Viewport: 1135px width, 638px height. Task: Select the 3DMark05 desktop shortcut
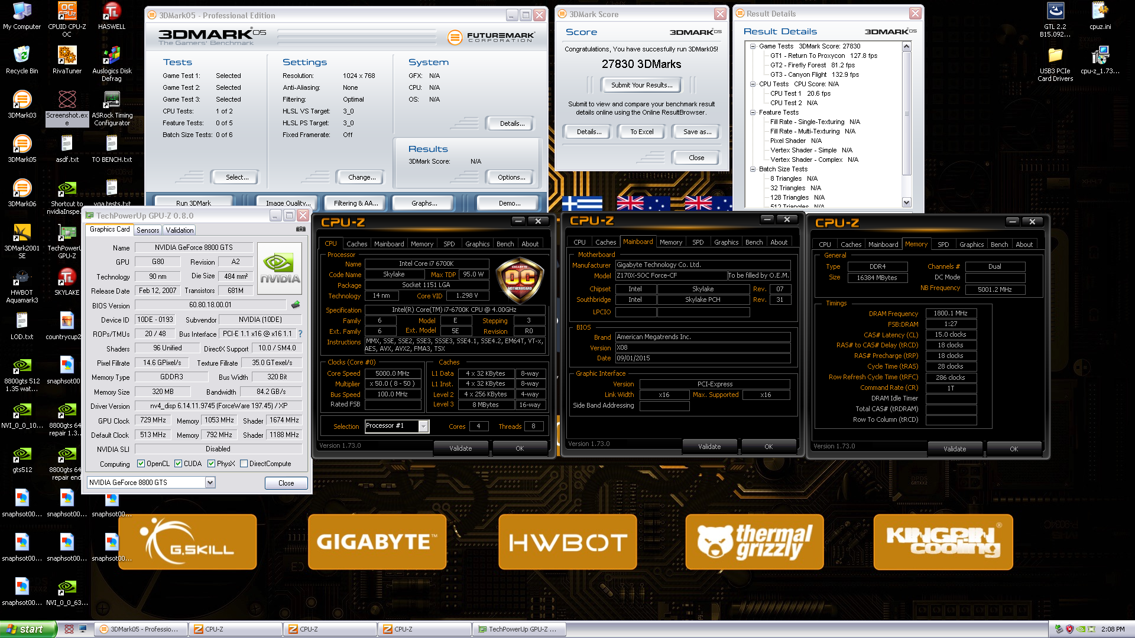pos(22,149)
